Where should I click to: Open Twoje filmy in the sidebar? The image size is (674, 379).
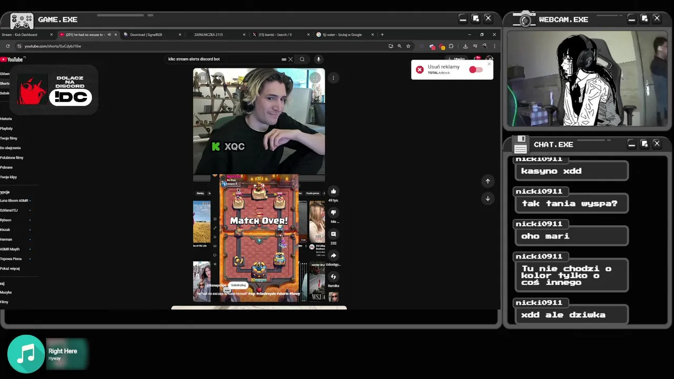pos(8,138)
